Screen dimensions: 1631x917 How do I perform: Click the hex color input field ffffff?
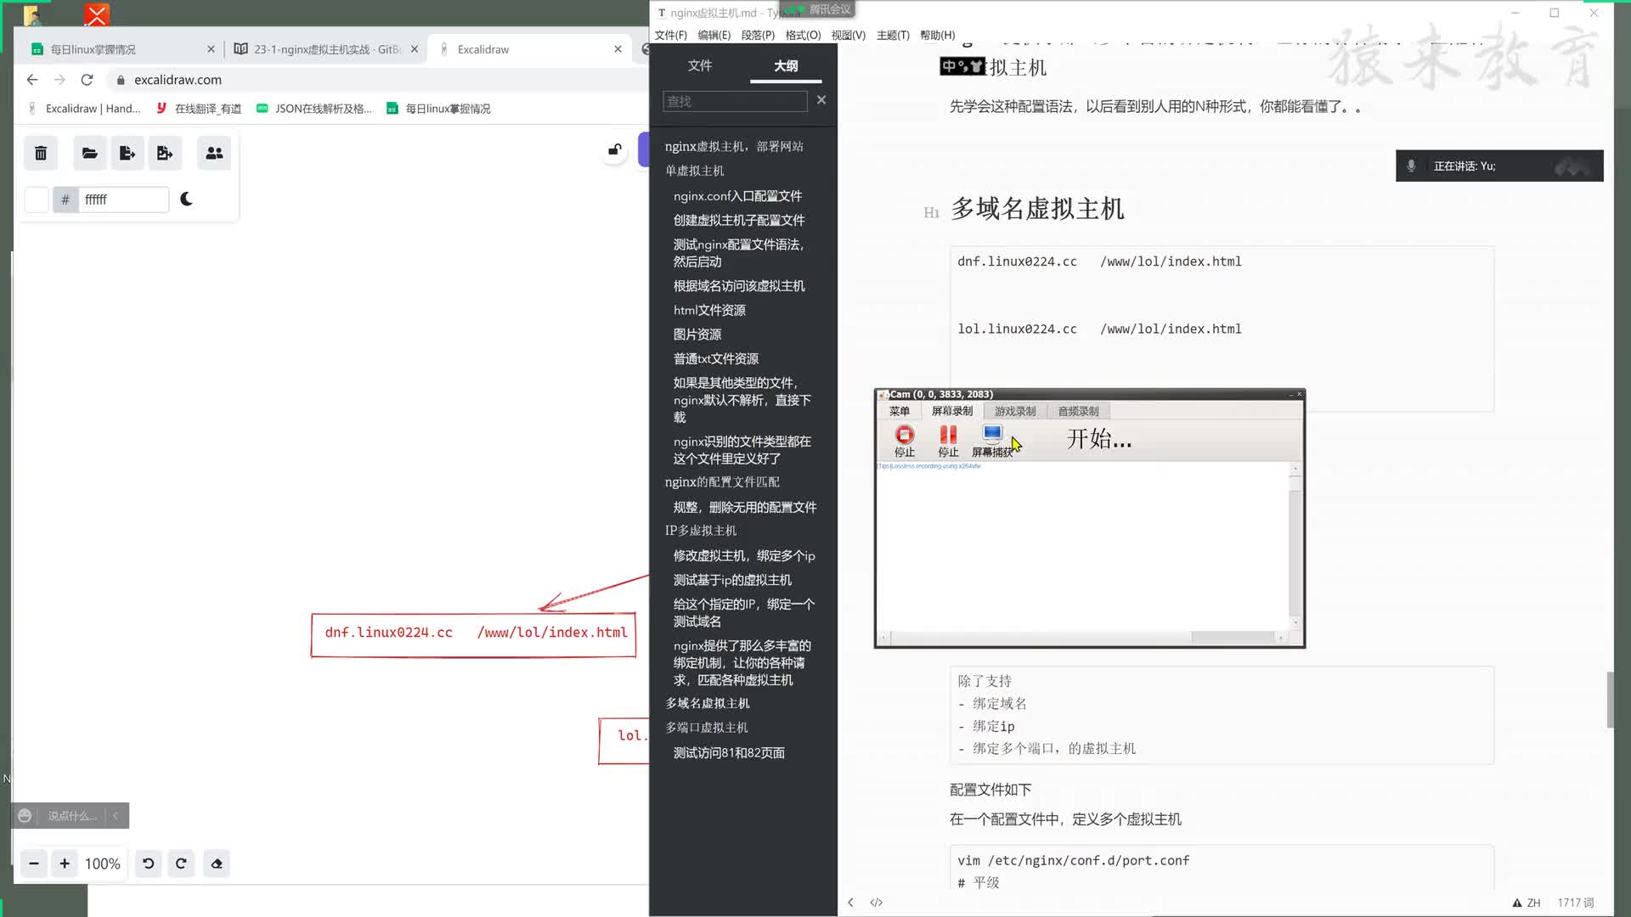(x=124, y=200)
